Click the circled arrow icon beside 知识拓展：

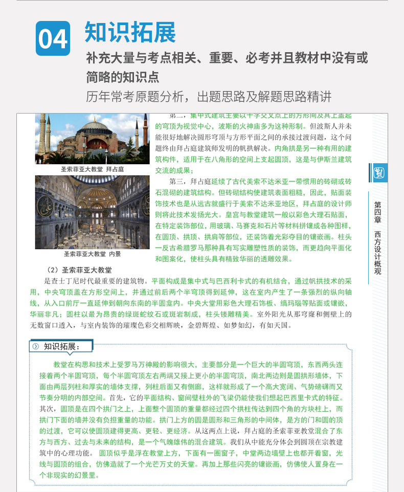point(36,346)
